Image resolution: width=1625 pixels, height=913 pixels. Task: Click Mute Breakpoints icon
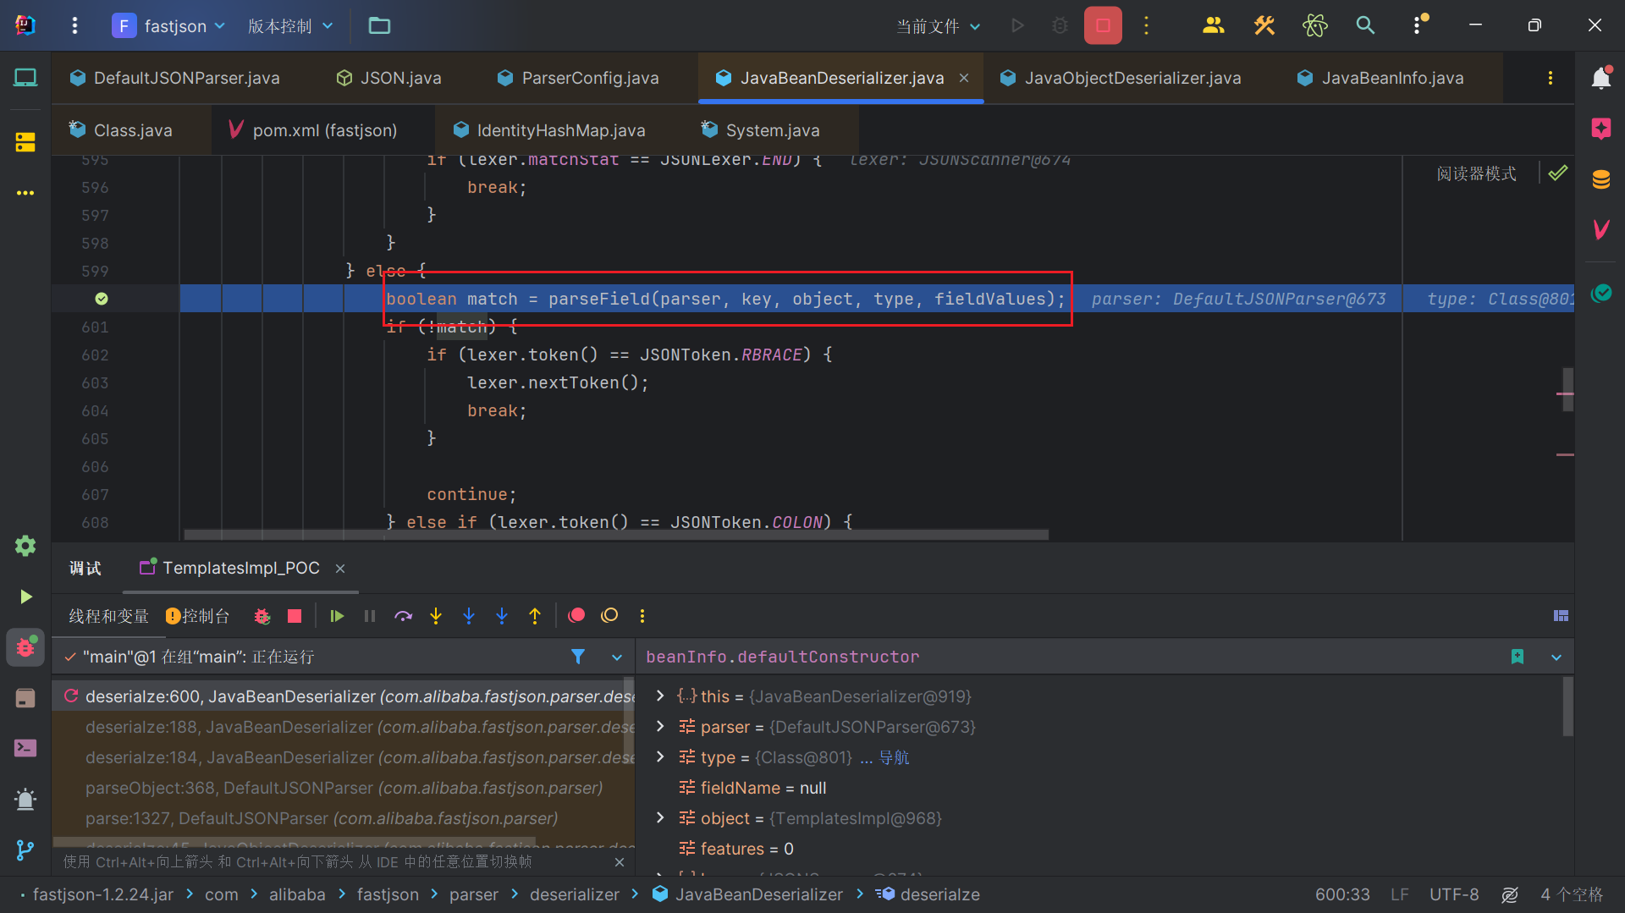[609, 616]
